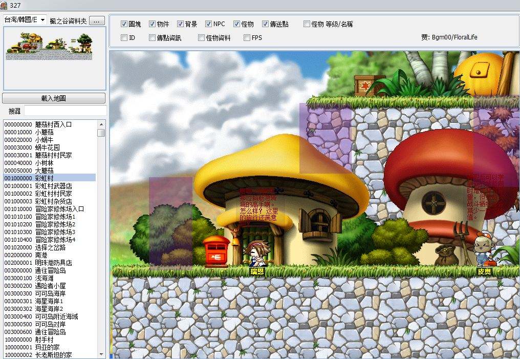Click the ... browse folder button
Viewport: 520px width, 359px height.
coord(97,20)
